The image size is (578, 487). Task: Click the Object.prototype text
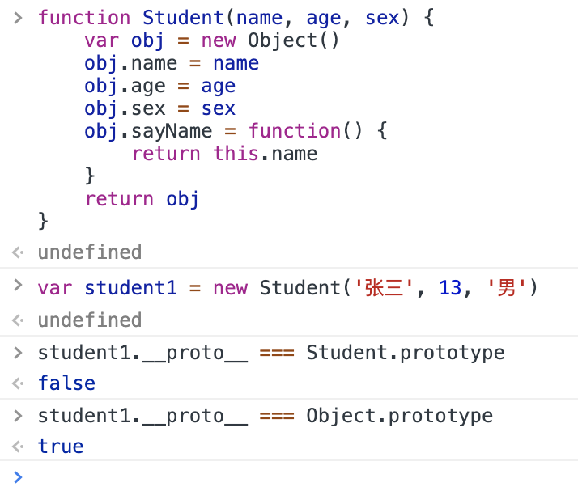[400, 417]
